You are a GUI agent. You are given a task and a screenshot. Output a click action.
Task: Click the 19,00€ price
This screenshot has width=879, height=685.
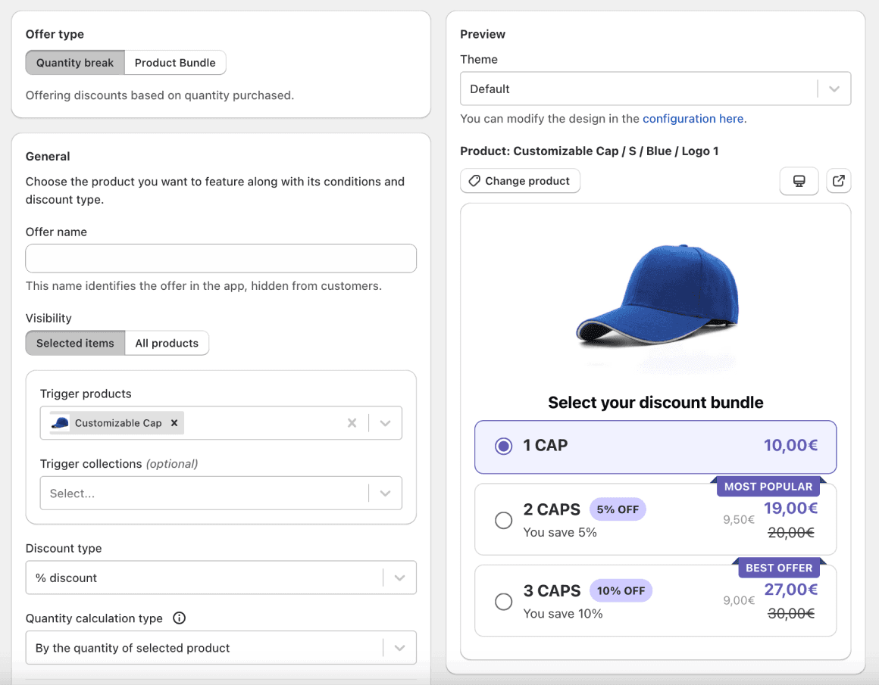[790, 508]
